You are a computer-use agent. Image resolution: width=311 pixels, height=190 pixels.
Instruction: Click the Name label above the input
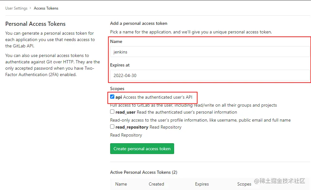pos(116,41)
